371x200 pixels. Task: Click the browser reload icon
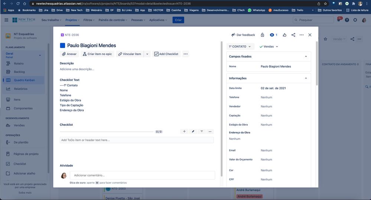pos(18,4)
